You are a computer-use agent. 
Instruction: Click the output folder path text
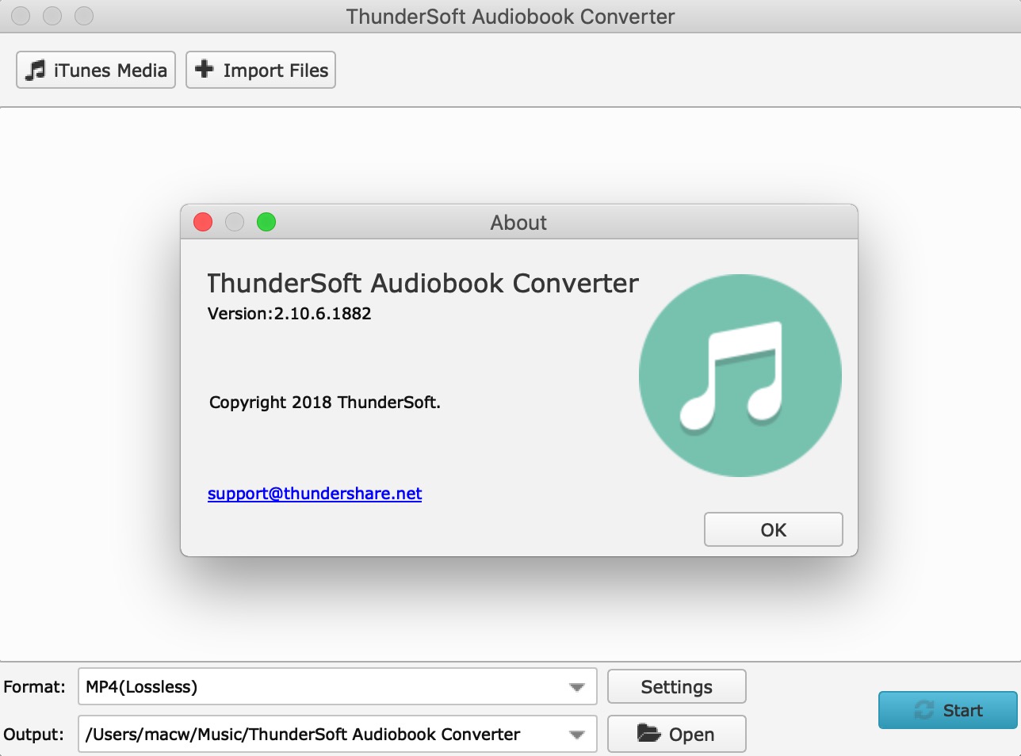coord(303,735)
